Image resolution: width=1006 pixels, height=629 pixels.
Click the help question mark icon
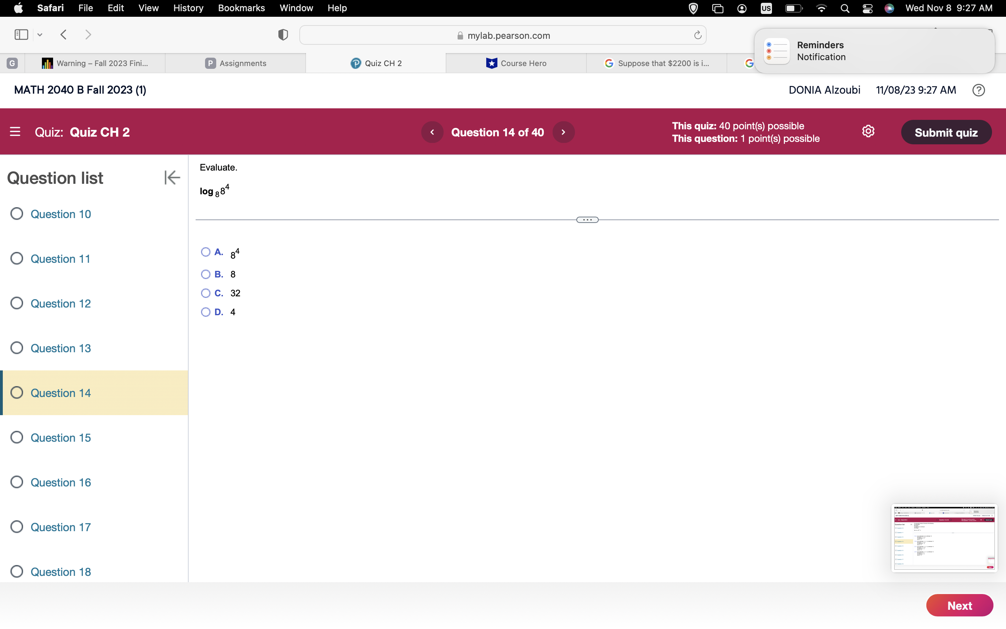click(x=978, y=90)
